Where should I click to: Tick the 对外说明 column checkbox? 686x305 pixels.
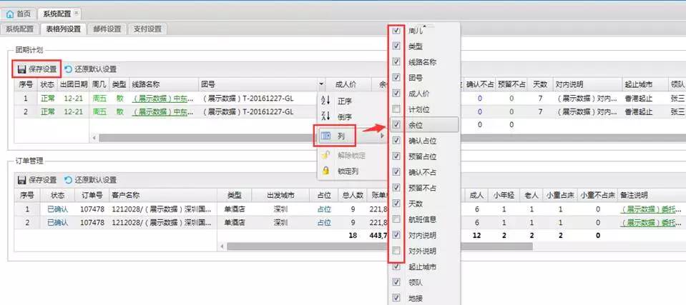396,251
